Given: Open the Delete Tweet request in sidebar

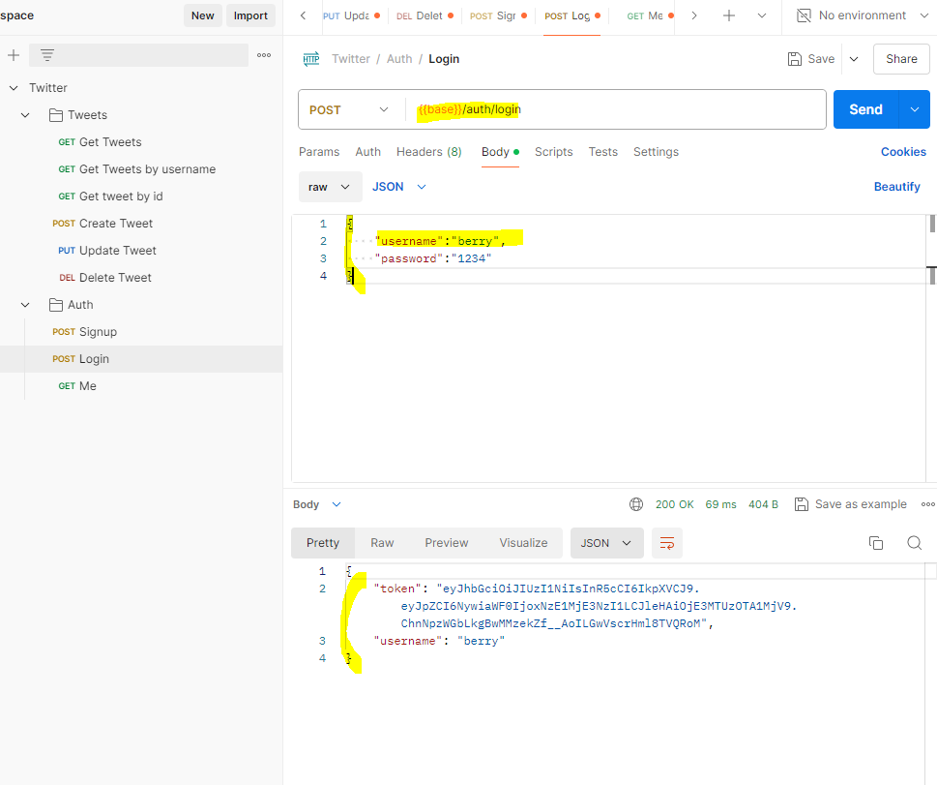Looking at the screenshot, I should coord(104,278).
